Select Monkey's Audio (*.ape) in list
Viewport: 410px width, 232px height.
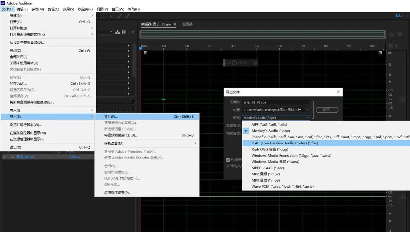point(326,131)
